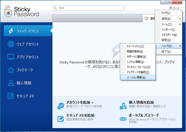
Task: Choose 終了(X) to exit
Action: pos(168,52)
